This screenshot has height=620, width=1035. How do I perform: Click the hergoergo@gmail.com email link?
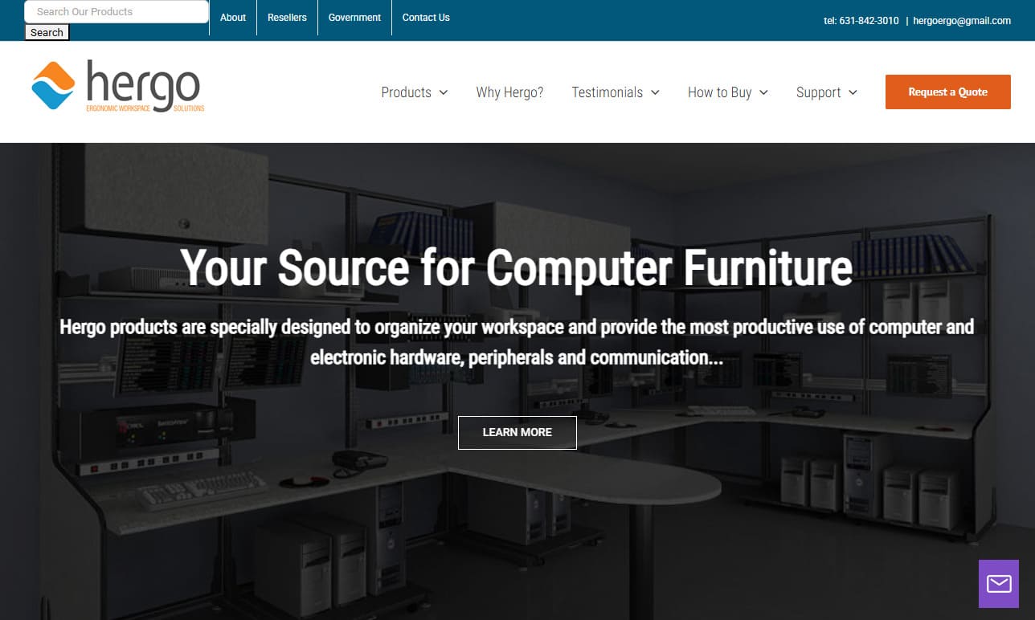click(961, 20)
